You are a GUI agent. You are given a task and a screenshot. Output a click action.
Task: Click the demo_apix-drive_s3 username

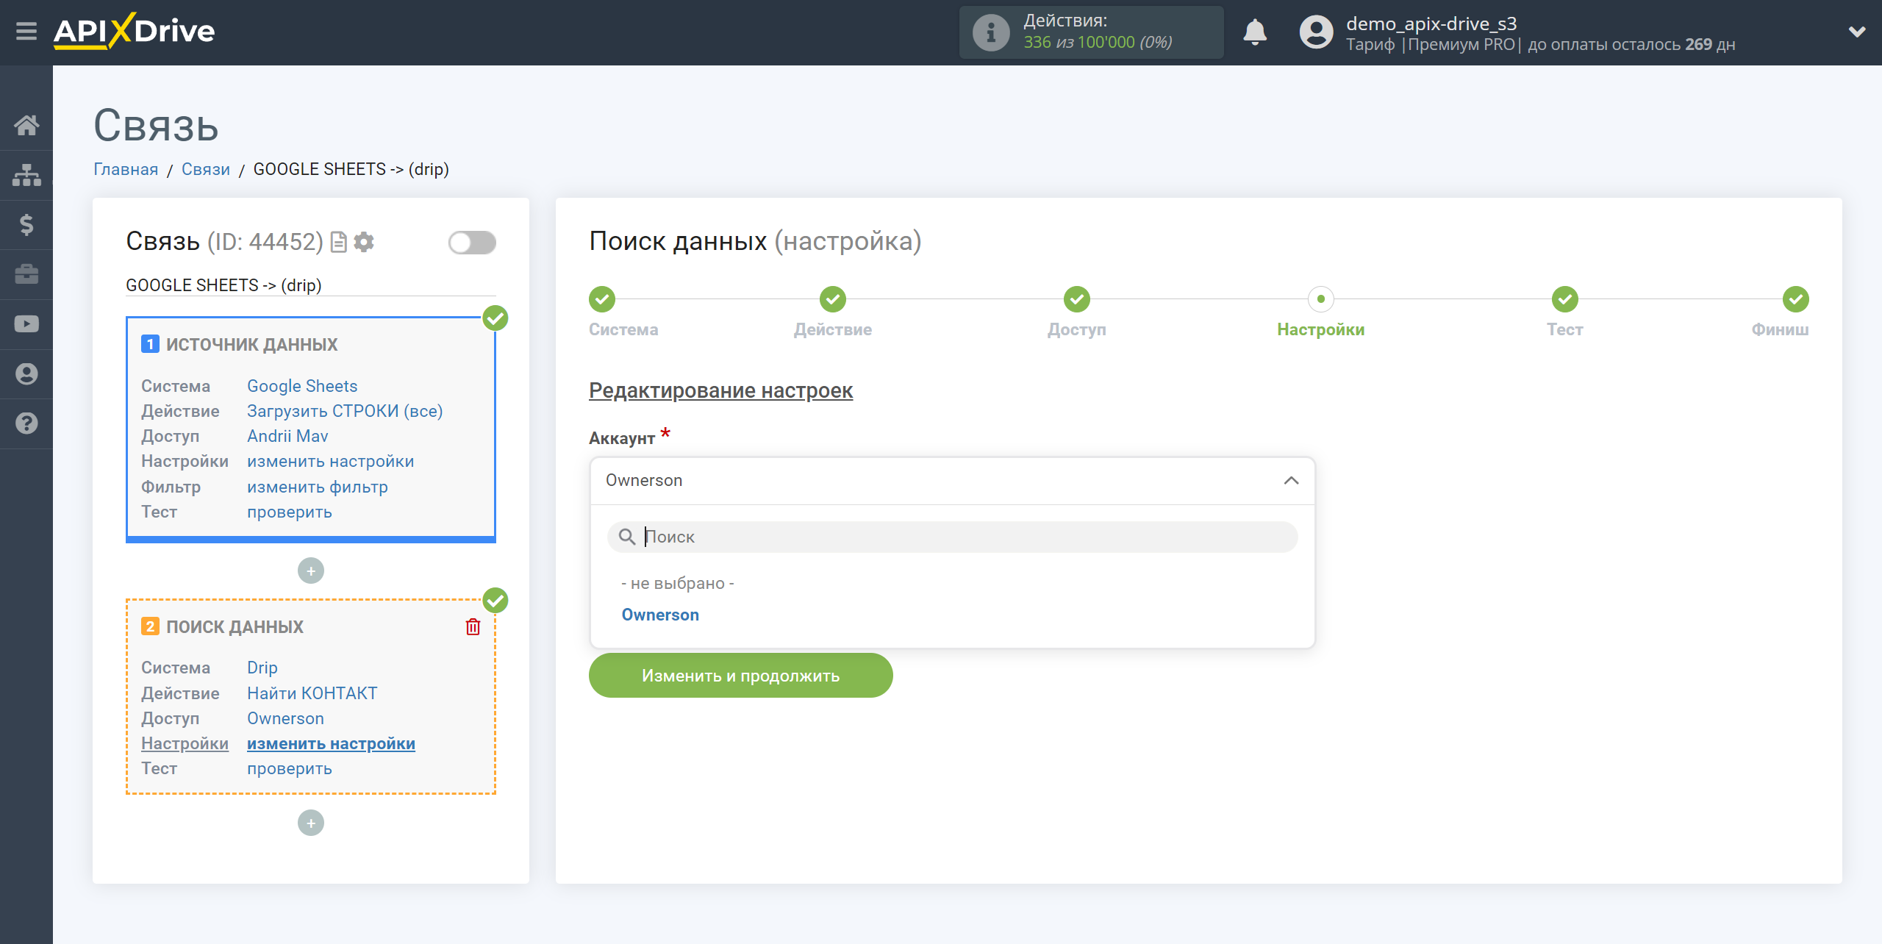[1431, 24]
